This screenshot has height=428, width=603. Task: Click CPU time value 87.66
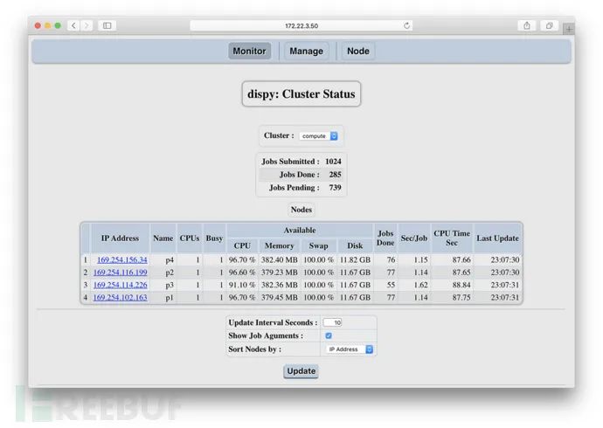tap(461, 259)
